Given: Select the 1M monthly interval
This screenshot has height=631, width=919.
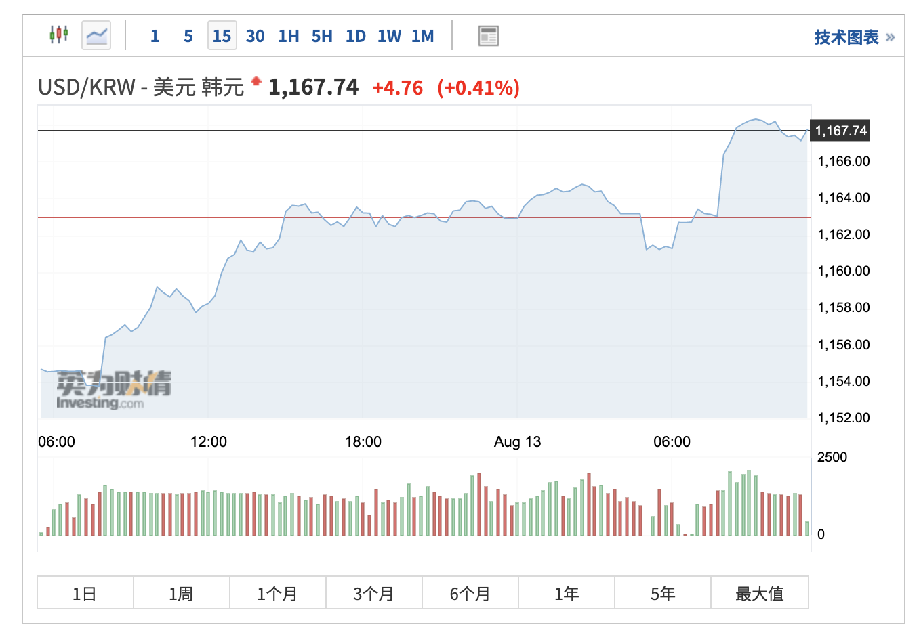Looking at the screenshot, I should [x=422, y=37].
